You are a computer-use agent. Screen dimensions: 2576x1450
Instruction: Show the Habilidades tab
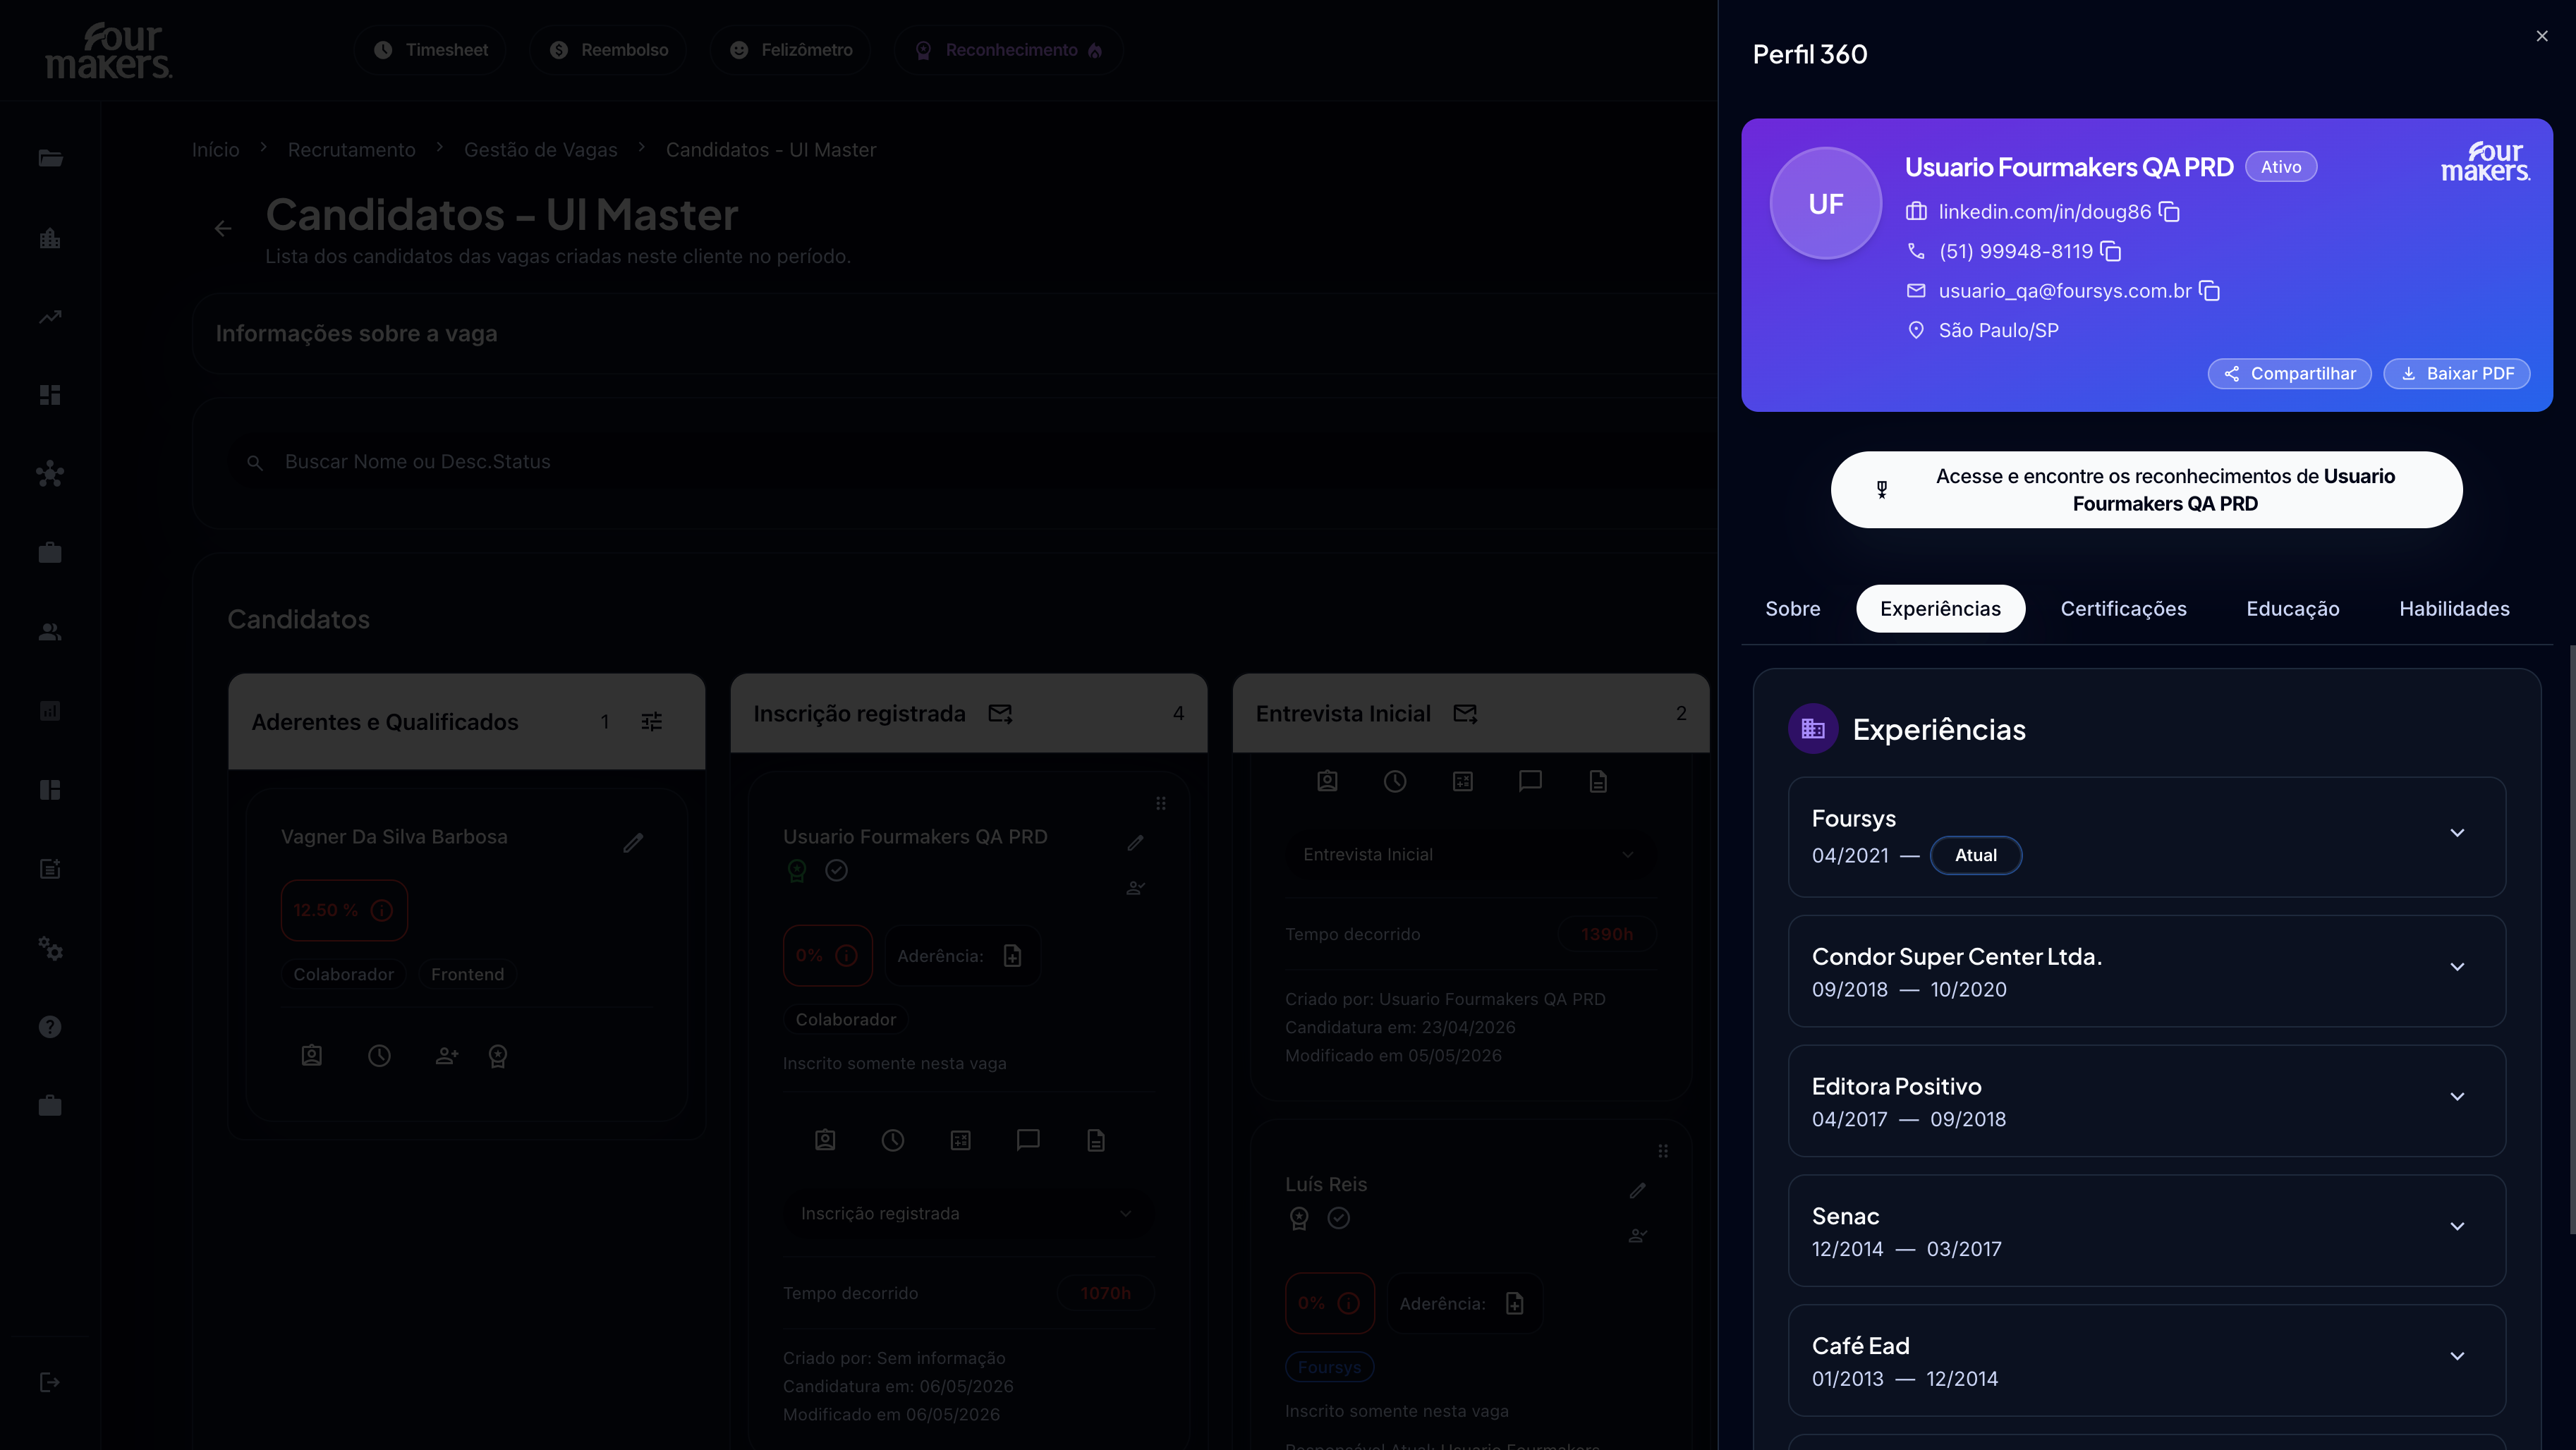[2454, 609]
